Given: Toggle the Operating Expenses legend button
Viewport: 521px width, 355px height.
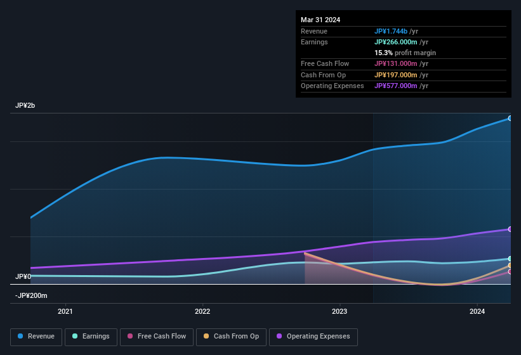Looking at the screenshot, I should point(313,337).
